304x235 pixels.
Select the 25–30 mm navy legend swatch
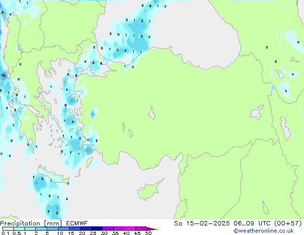(97, 229)
